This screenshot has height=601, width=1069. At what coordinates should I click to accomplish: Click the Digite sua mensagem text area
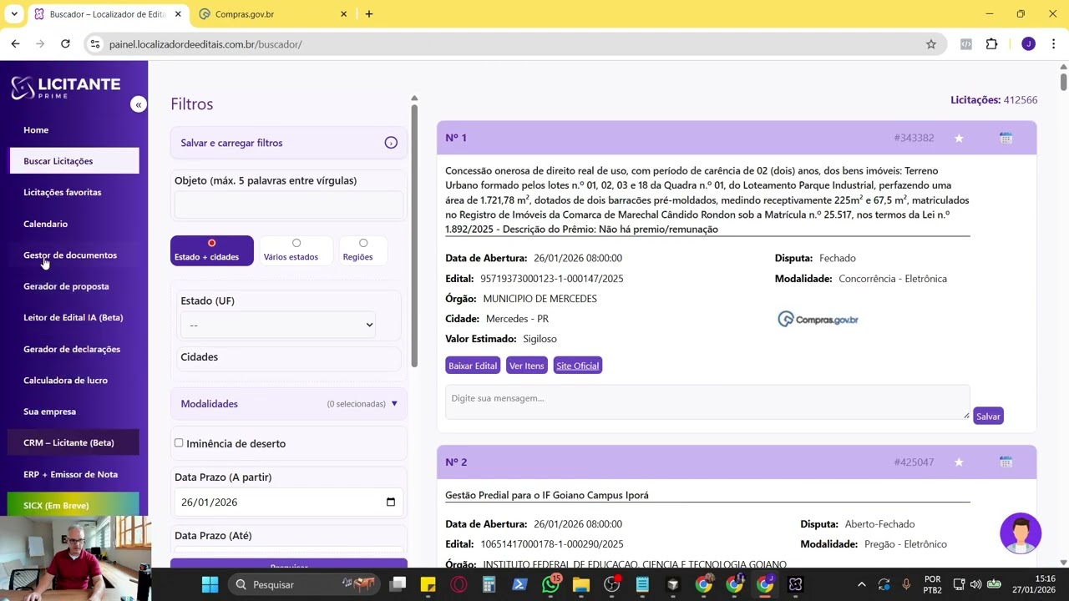[x=707, y=402]
